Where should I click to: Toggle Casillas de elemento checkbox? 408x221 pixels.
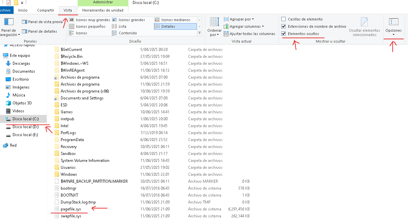[x=284, y=19]
